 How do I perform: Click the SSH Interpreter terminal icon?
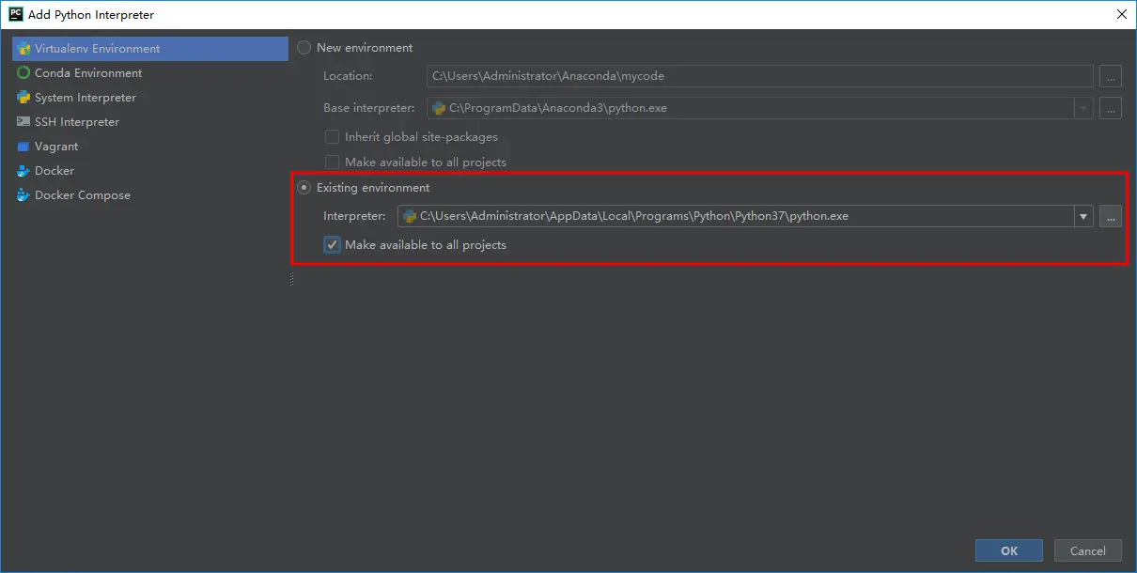click(x=23, y=122)
